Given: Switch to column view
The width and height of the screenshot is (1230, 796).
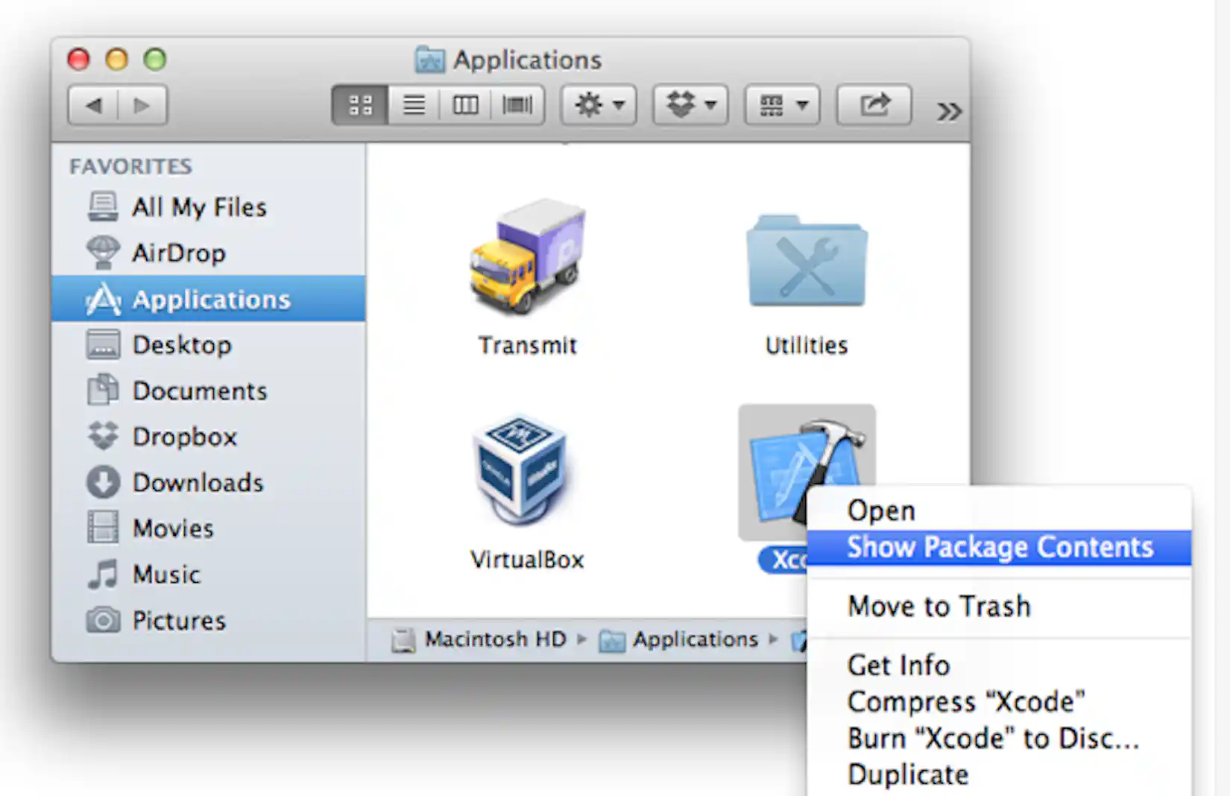Looking at the screenshot, I should [x=465, y=105].
